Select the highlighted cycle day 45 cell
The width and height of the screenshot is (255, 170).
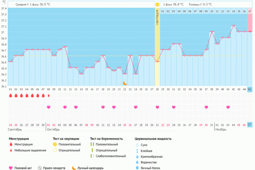[250, 89]
